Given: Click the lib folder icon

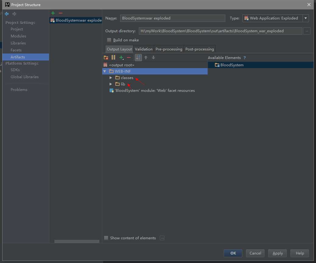Looking at the screenshot, I should tap(118, 84).
